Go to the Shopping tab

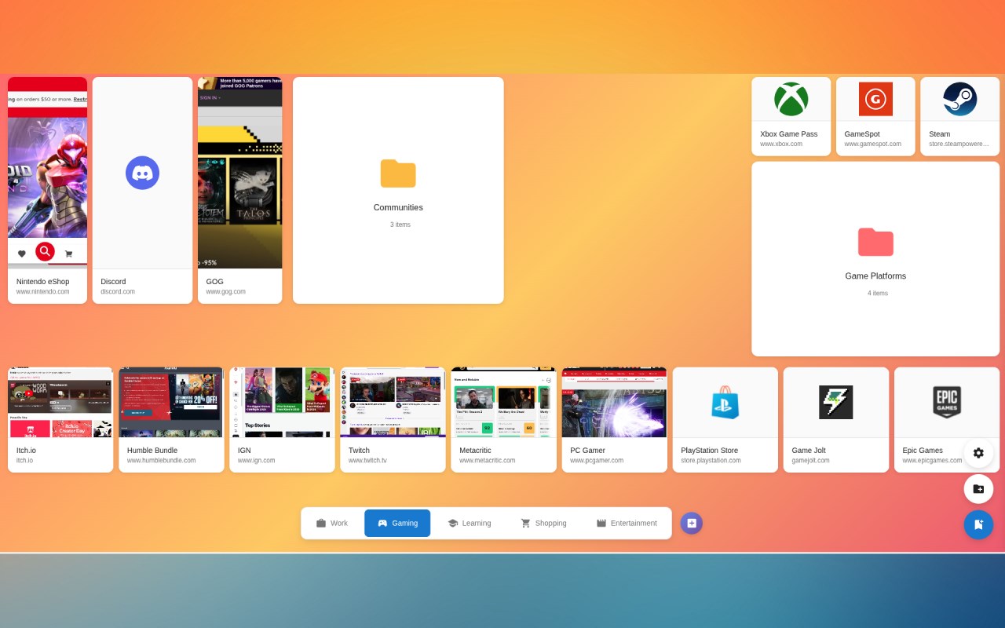tap(543, 523)
